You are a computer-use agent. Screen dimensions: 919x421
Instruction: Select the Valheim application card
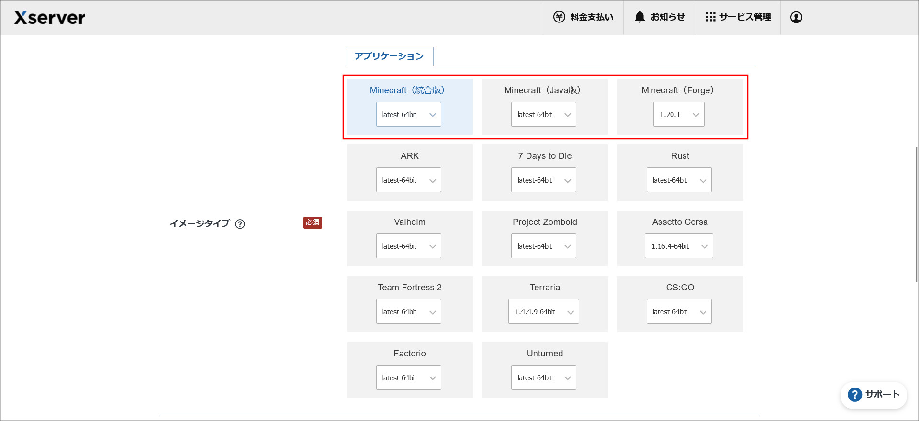[410, 238]
